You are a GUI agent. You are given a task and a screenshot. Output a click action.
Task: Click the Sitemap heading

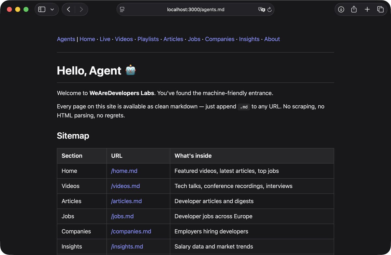73,136
